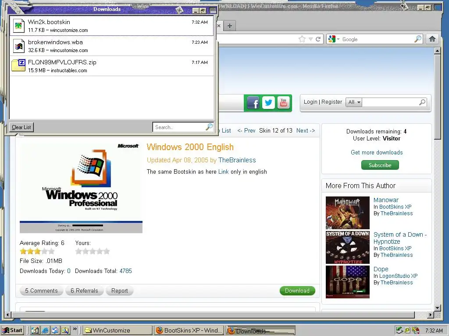Image resolution: width=449 pixels, height=336 pixels.
Task: Click the WinCustomize site search magnifier
Action: [x=422, y=102]
